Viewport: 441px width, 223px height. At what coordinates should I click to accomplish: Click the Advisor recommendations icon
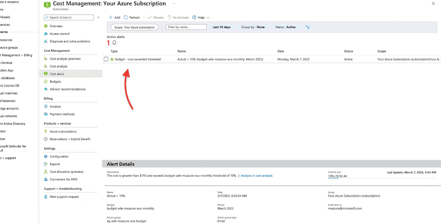click(46, 89)
